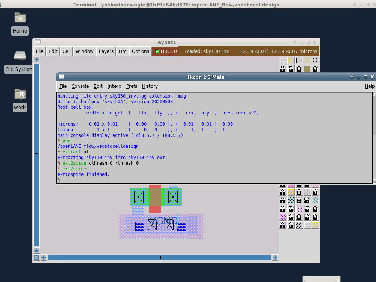Choose brown swatch with green diagonal lines
376x282 pixels.
[307, 69]
